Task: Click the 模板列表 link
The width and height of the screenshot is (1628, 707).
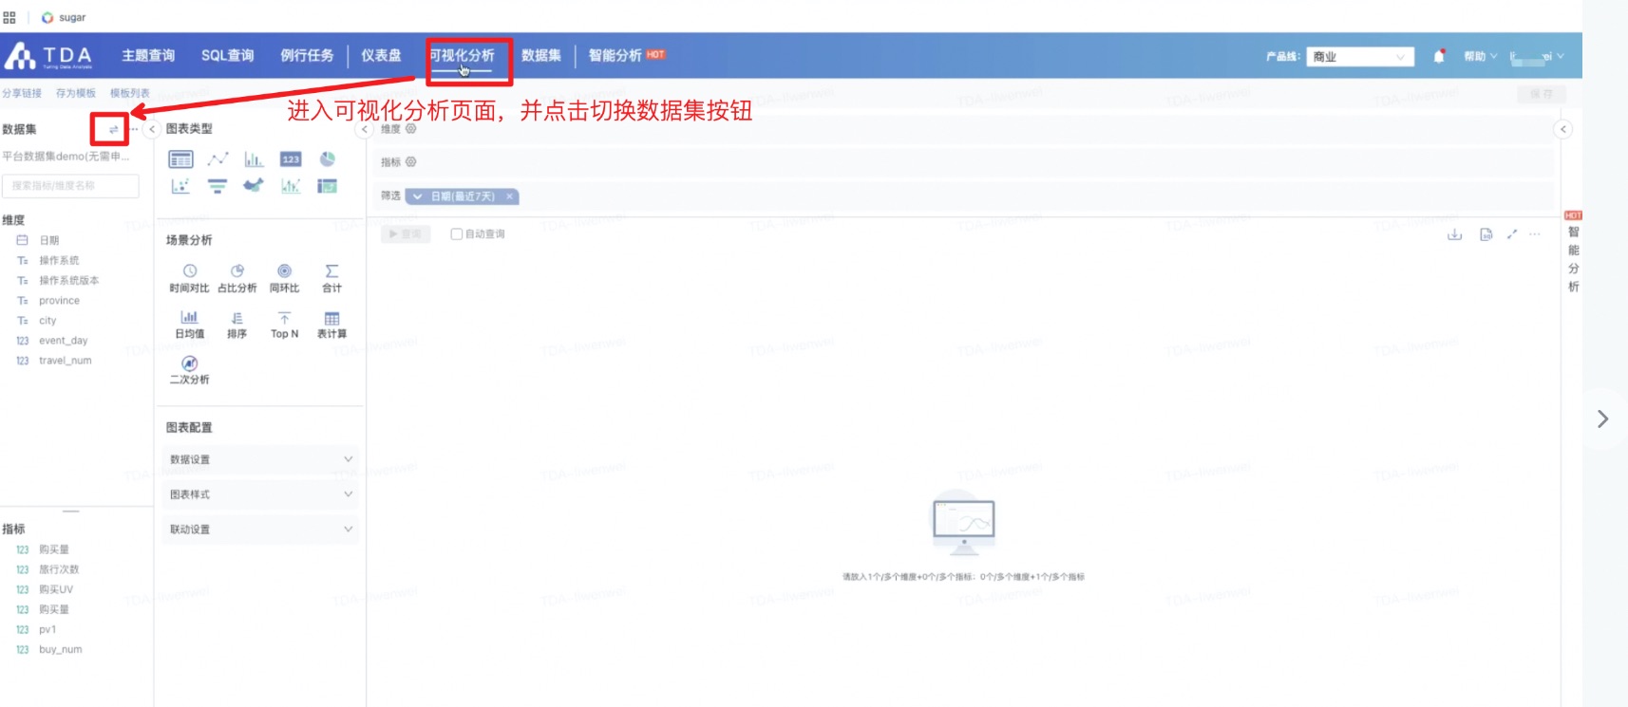Action: pyautogui.click(x=130, y=93)
